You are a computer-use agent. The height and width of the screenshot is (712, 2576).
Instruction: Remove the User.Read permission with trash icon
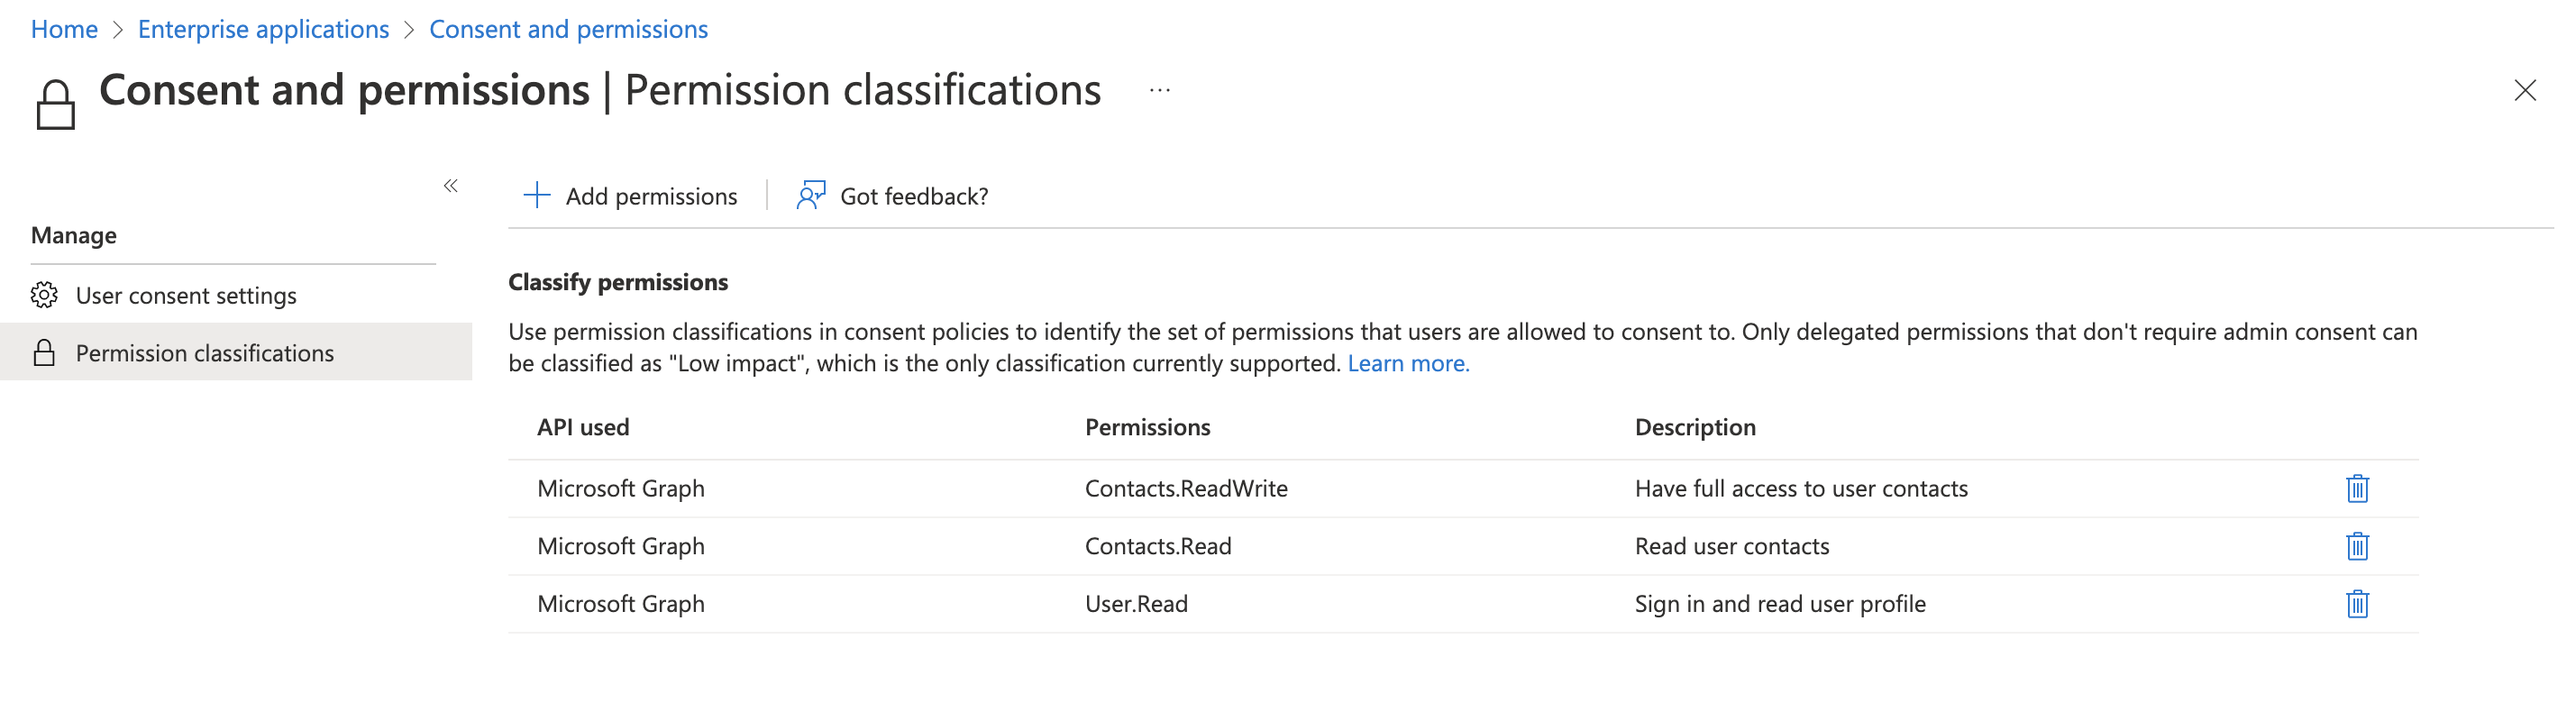(x=2356, y=604)
